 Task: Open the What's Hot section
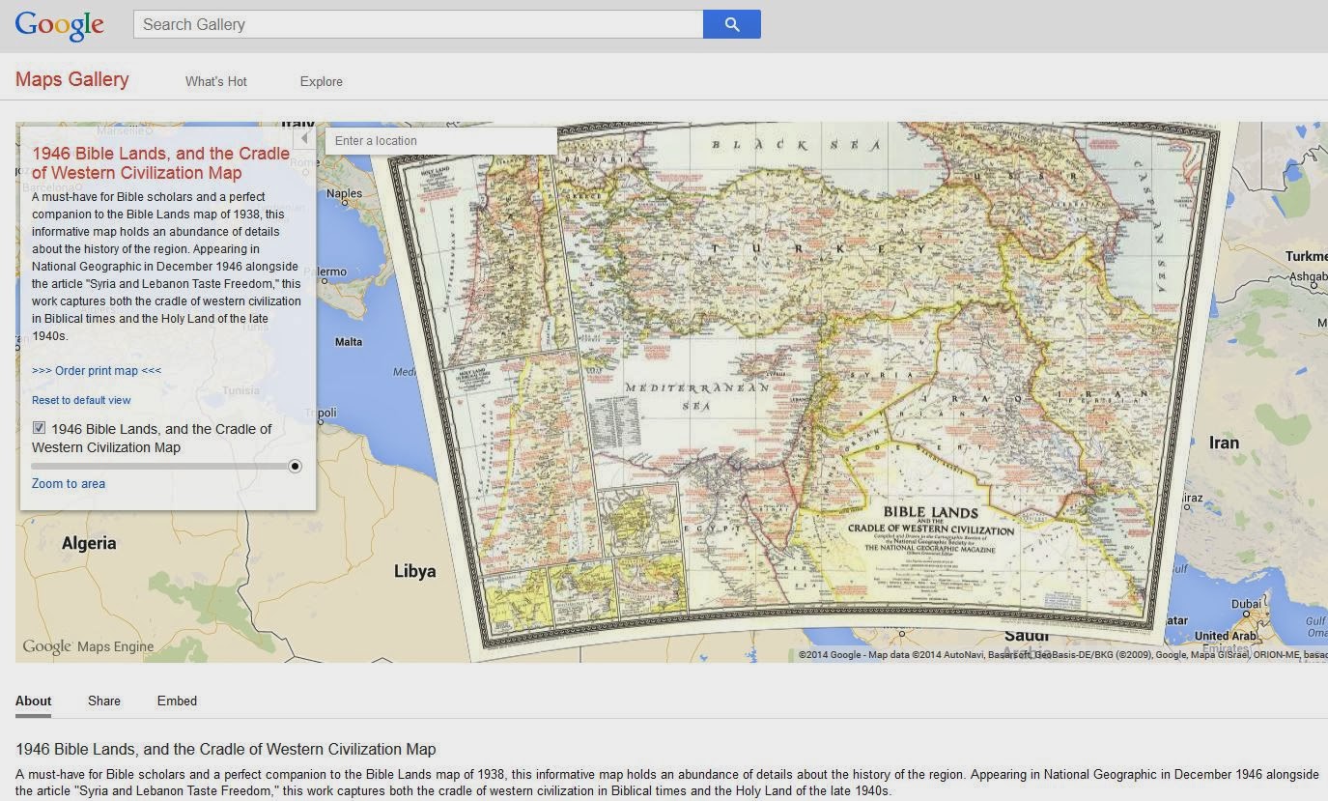(x=215, y=81)
